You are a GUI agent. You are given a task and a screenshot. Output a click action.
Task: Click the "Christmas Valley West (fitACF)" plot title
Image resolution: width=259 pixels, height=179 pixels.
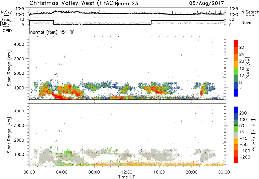(74, 3)
